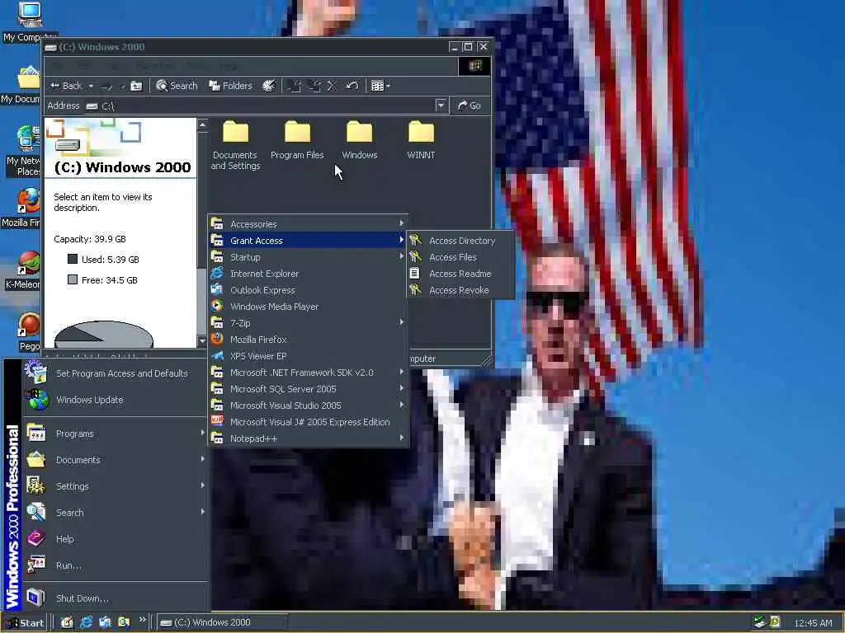Click the History icon in toolbar
Screen dimensions: 845x633
pyautogui.click(x=269, y=86)
